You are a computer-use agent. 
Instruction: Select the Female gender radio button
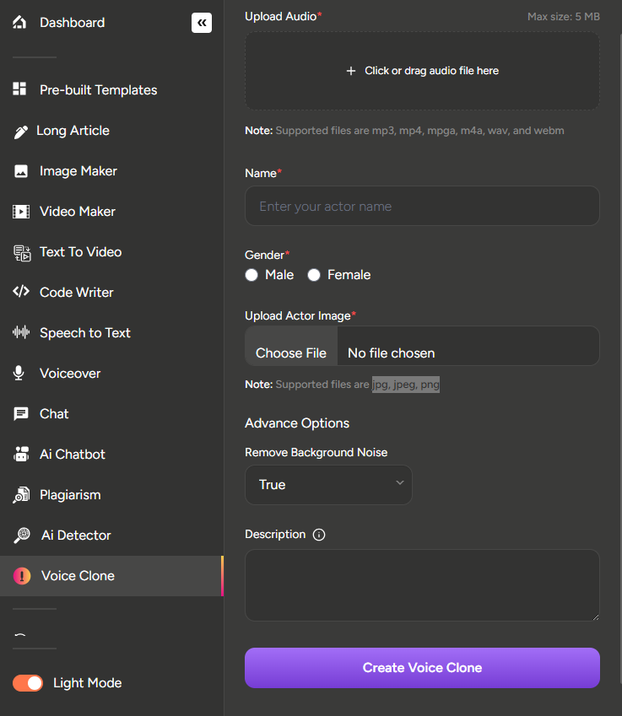314,275
